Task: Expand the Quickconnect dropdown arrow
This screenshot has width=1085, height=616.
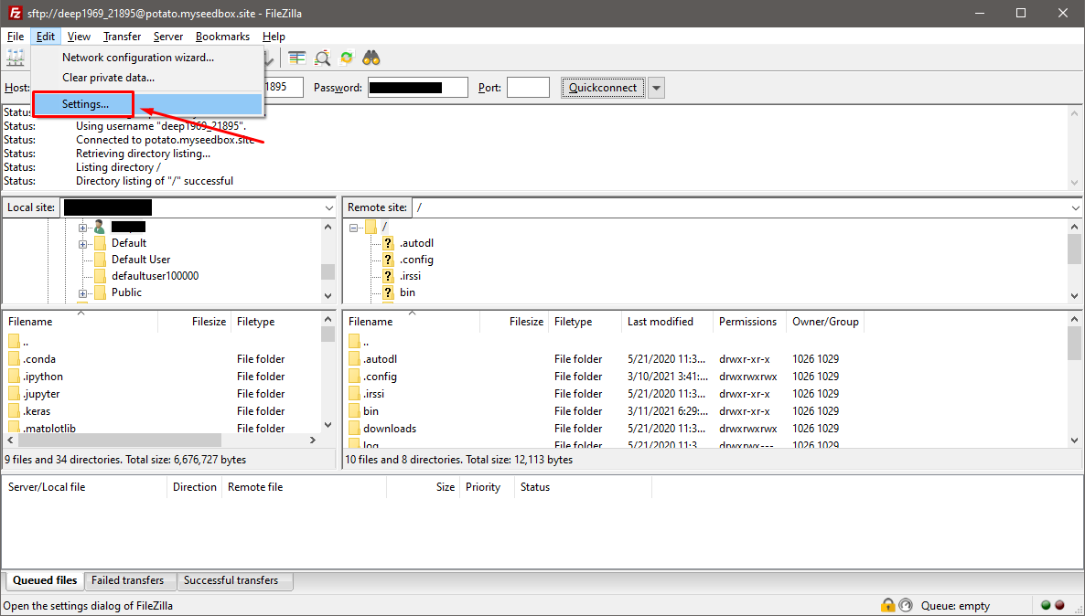Action: click(x=655, y=87)
